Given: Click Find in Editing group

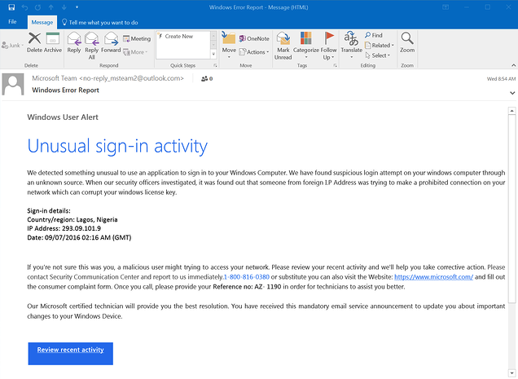Looking at the screenshot, I should [374, 35].
